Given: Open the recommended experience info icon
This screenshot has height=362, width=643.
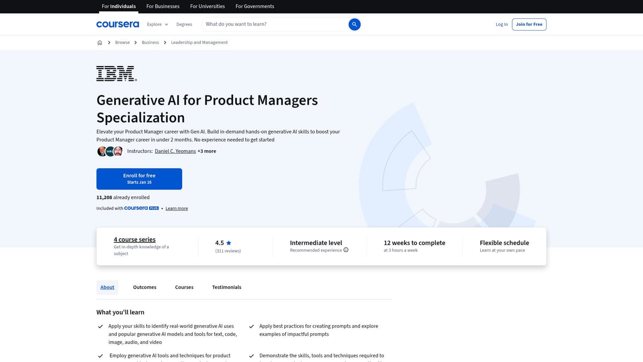Looking at the screenshot, I should [346, 250].
